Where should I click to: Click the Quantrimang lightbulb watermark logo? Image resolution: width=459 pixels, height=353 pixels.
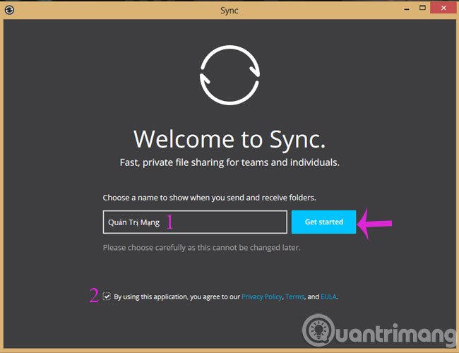click(318, 330)
